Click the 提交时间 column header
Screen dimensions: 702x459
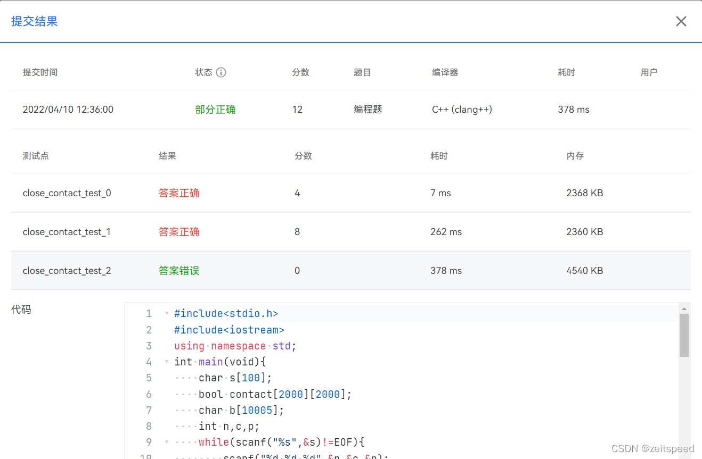40,72
